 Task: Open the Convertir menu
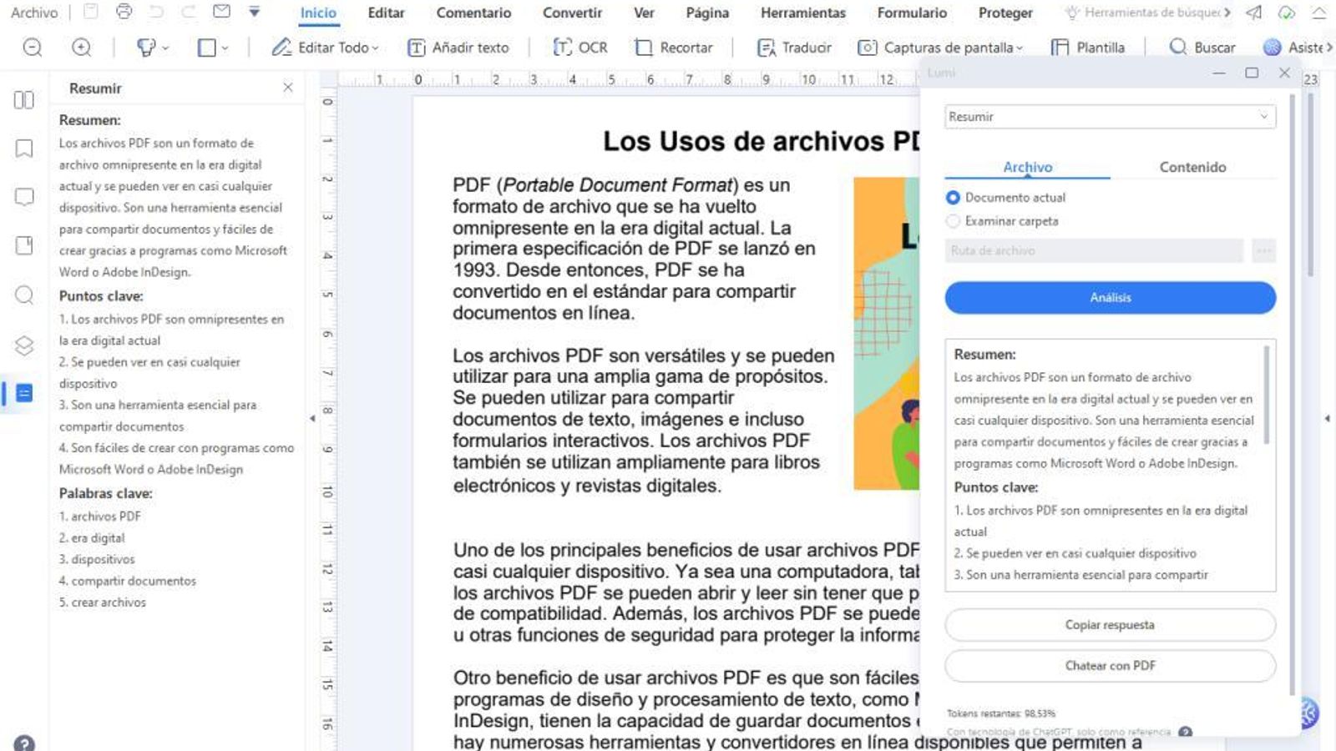(572, 13)
